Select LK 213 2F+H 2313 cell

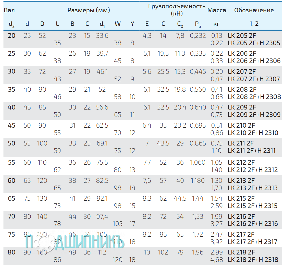253,188
